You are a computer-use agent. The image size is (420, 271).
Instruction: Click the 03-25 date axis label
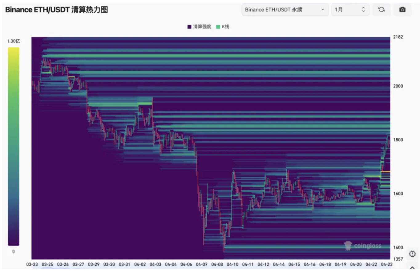(x=47, y=265)
